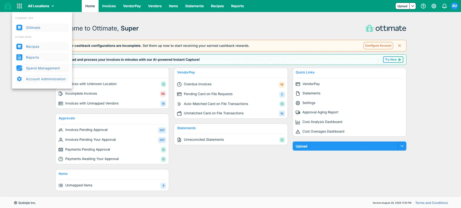Dismiss the cashback configuration banner
Image resolution: width=461 pixels, height=208 pixels.
point(400,46)
